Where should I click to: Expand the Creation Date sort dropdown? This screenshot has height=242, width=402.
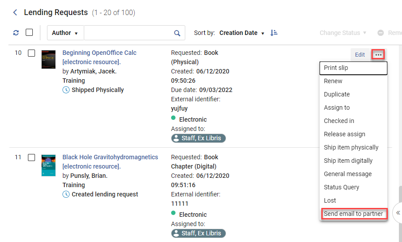(242, 33)
